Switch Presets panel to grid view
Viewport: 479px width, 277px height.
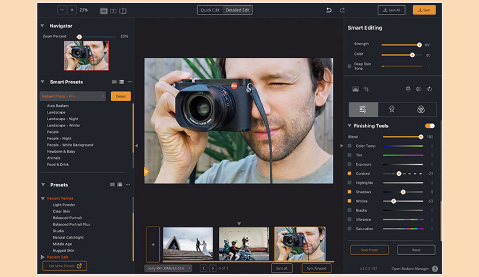(112, 184)
